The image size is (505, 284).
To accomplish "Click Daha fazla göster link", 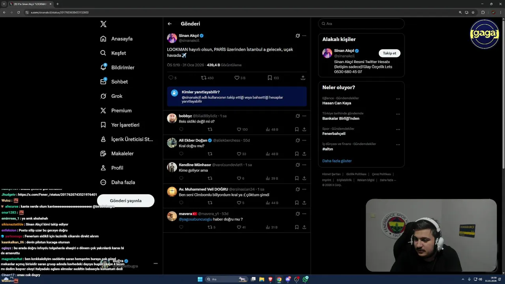I will [x=337, y=161].
